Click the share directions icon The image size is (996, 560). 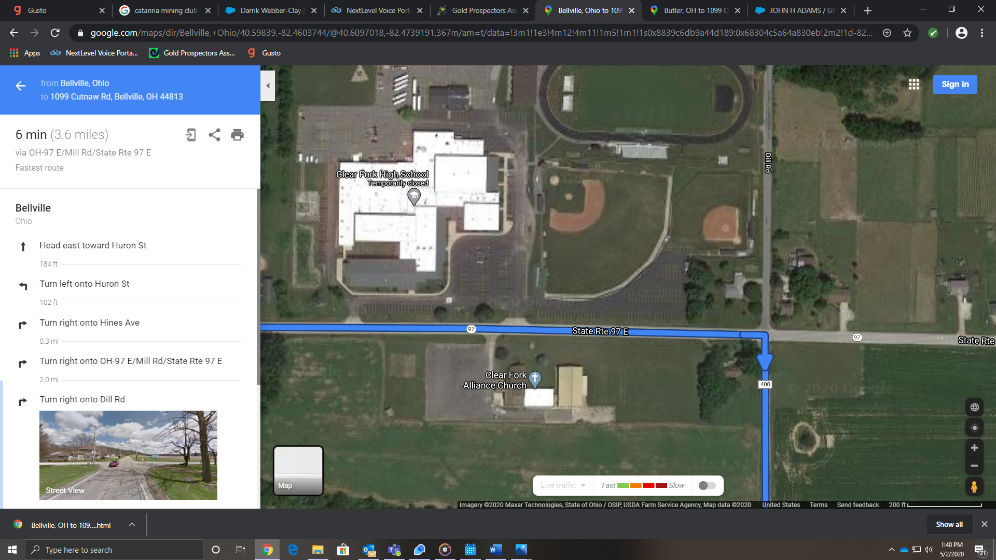tap(214, 135)
